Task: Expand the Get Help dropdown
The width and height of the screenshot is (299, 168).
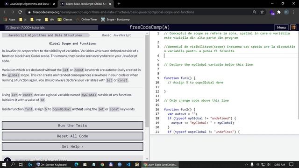Action: (x=72, y=147)
